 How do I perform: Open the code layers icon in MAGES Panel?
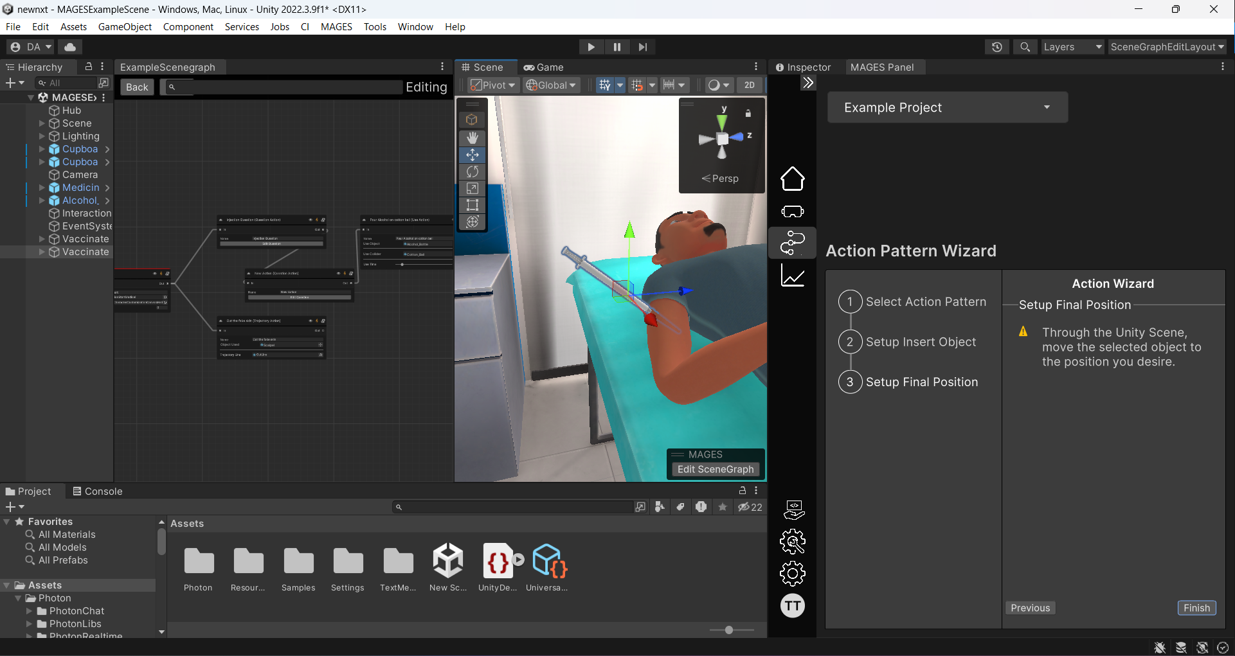794,510
